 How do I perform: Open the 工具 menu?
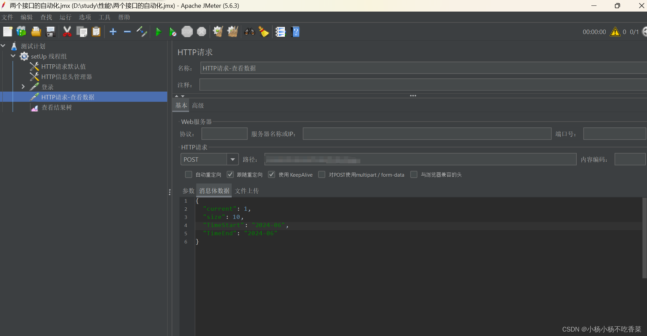104,17
